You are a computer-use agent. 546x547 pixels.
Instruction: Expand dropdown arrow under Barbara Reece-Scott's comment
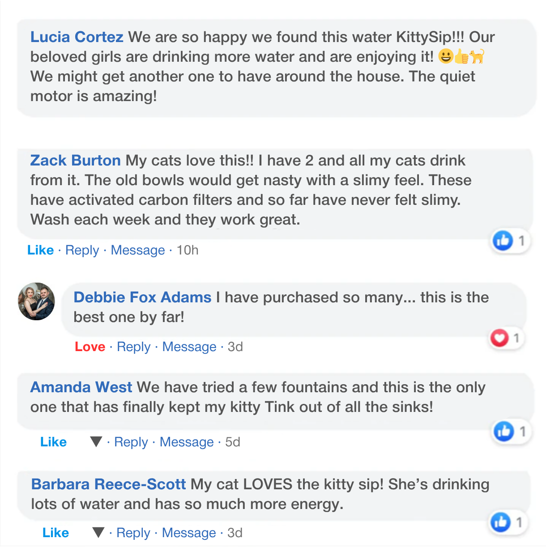98,533
